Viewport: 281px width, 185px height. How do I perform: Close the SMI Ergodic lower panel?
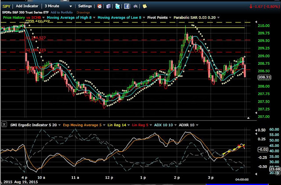point(4,125)
